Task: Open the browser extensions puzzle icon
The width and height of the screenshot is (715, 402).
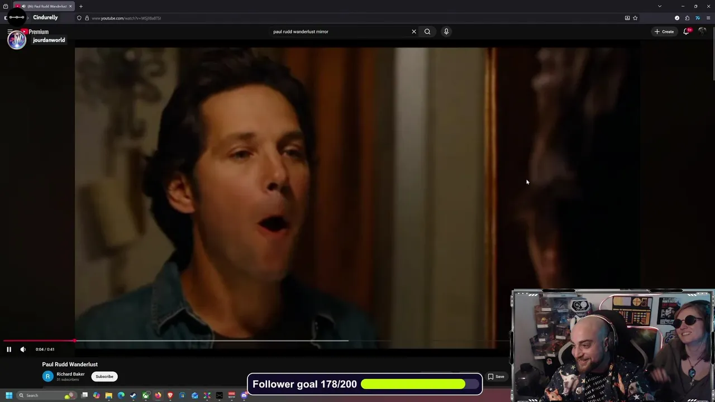Action: click(687, 18)
